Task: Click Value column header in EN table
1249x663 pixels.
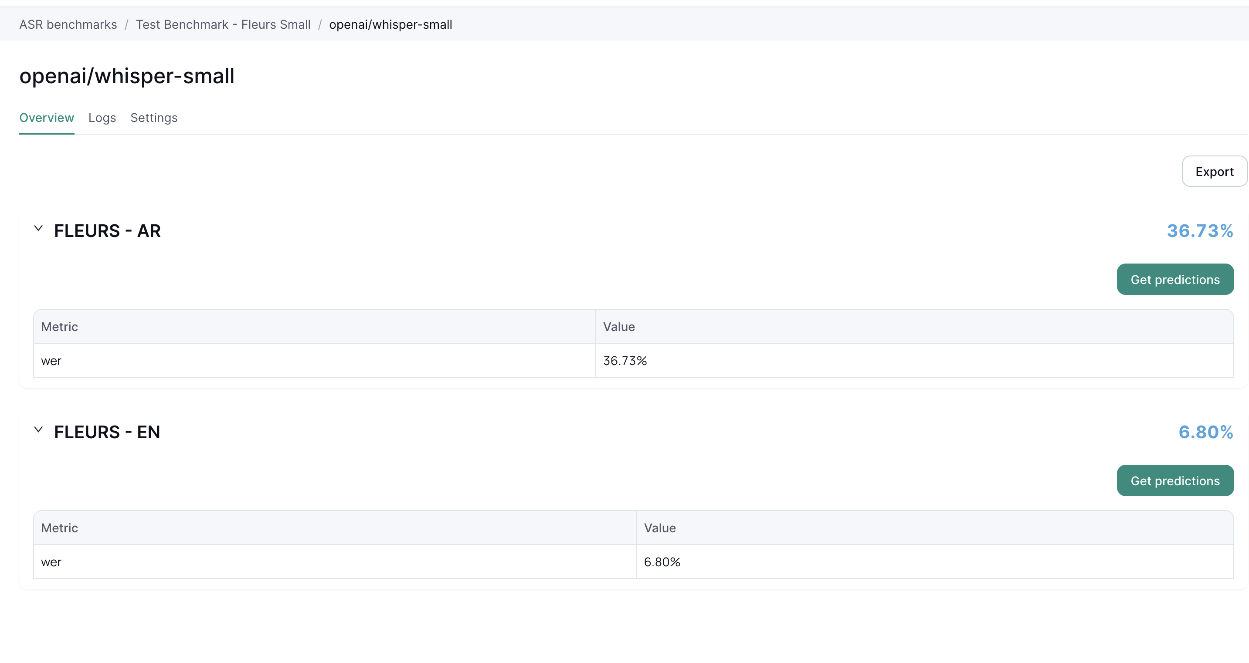Action: click(x=659, y=528)
